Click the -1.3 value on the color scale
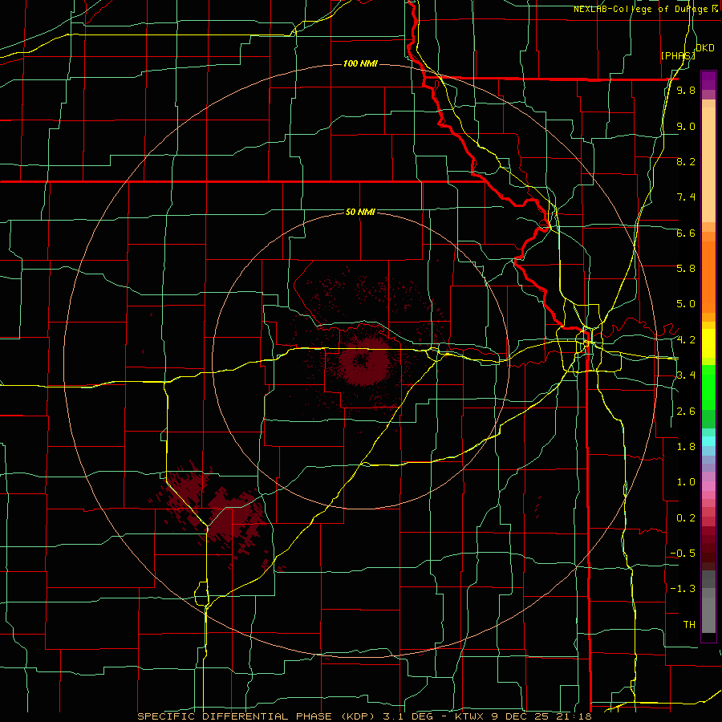This screenshot has height=722, width=722. 683,589
